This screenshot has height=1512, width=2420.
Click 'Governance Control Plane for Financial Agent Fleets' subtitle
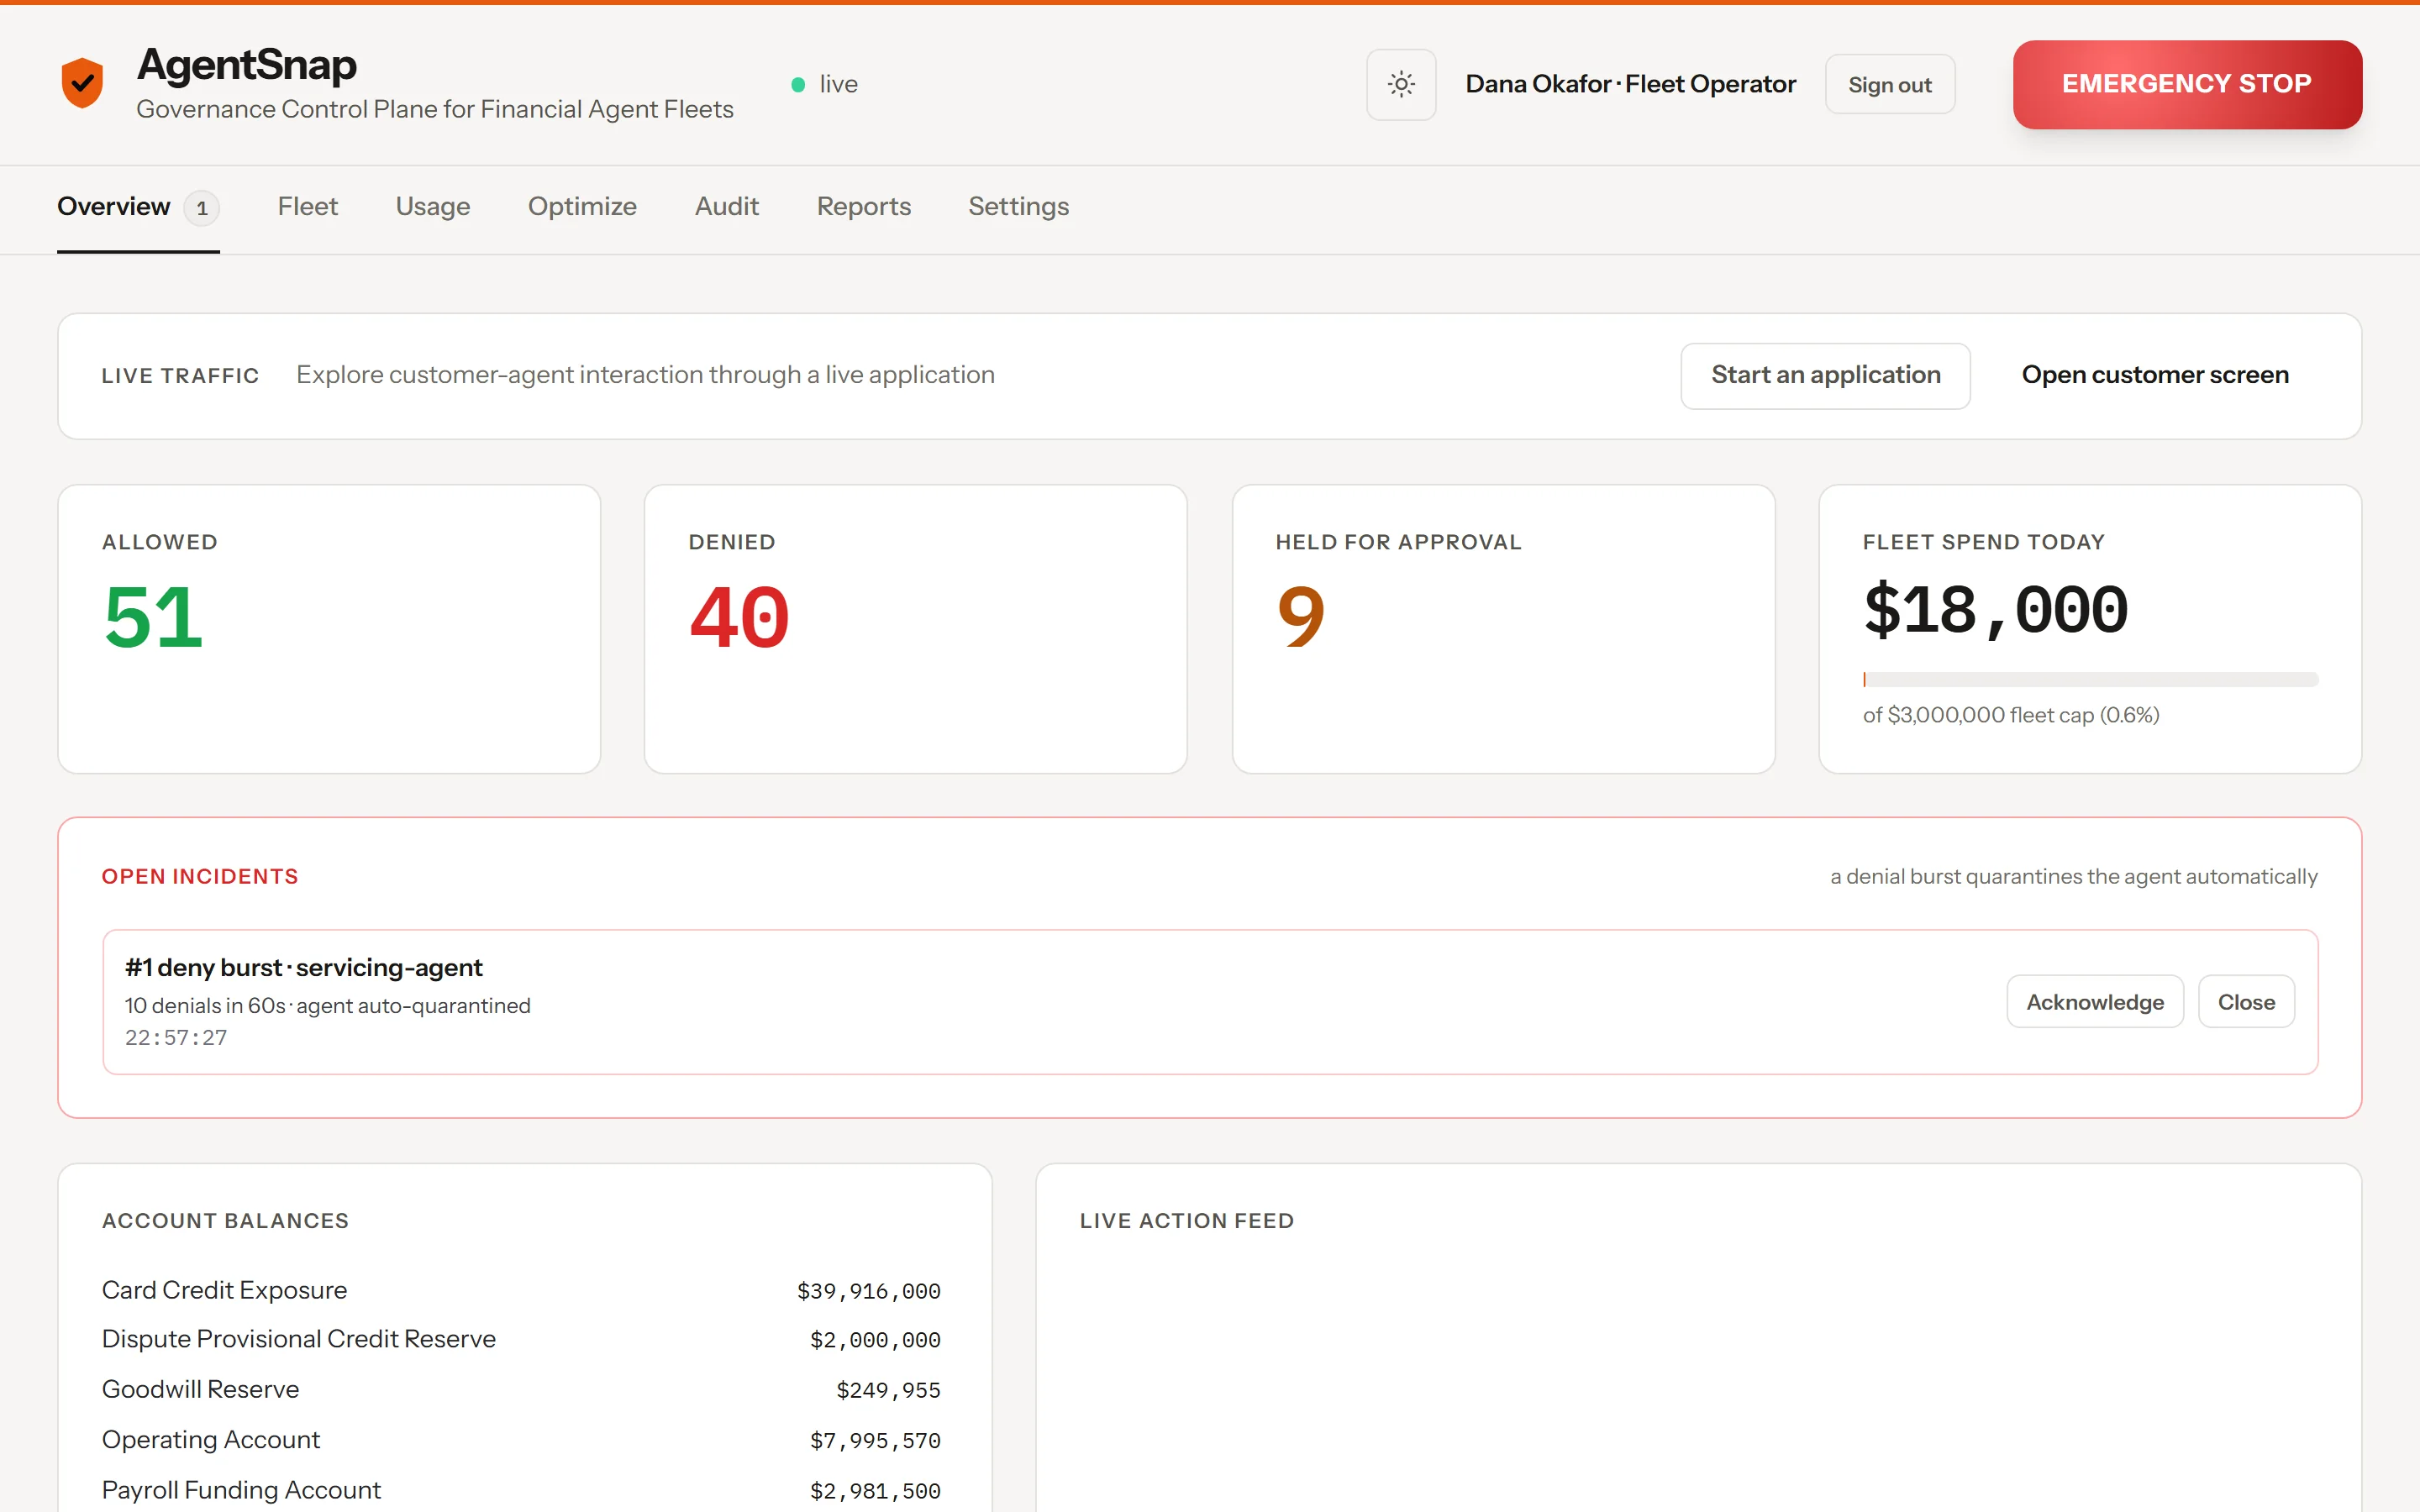click(434, 109)
